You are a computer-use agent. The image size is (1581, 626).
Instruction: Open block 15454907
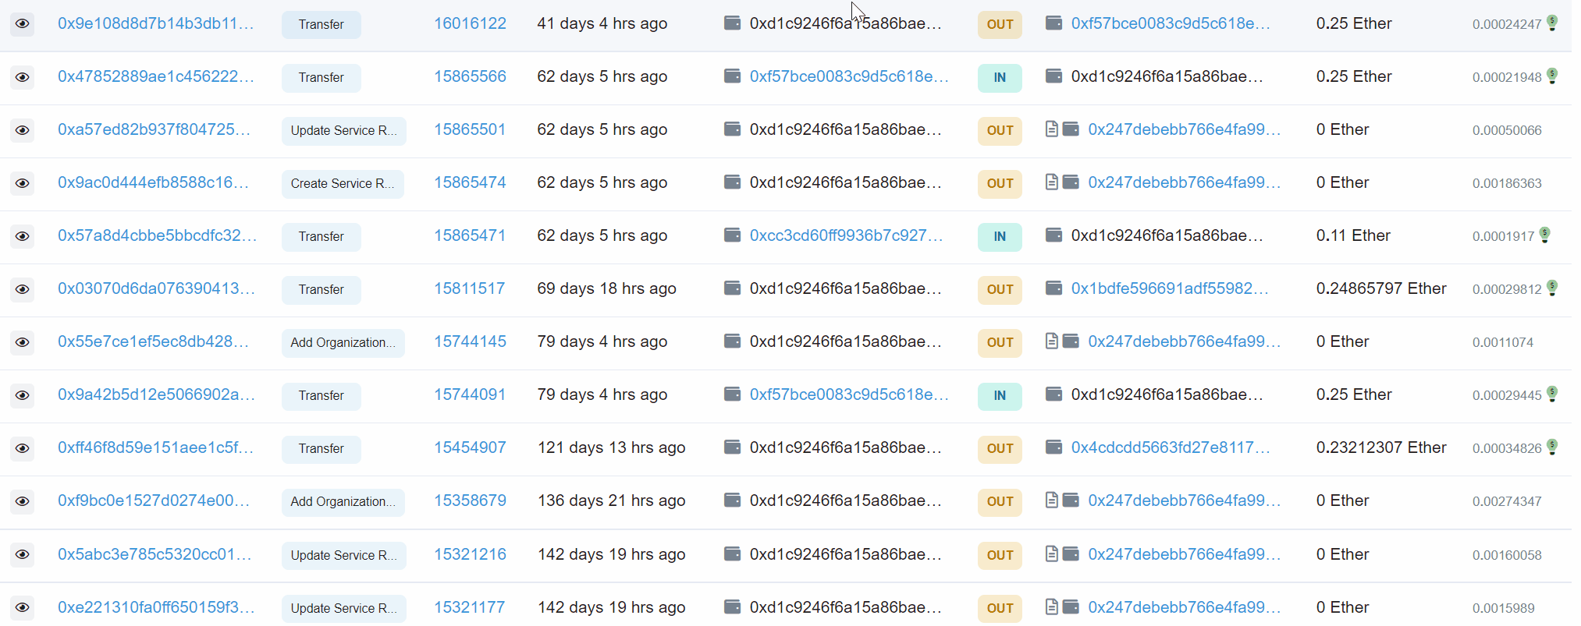coord(470,447)
